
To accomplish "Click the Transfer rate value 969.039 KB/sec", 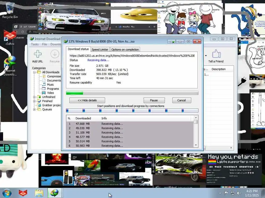I will (106, 74).
